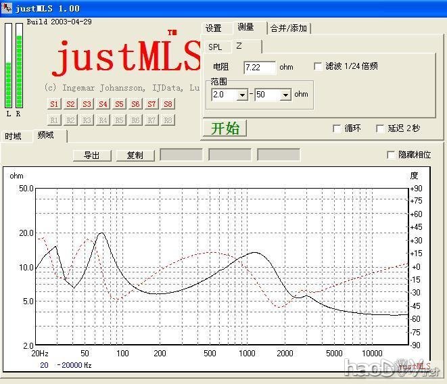Click the S5 memory slot button
The image size is (447, 384).
(119, 104)
